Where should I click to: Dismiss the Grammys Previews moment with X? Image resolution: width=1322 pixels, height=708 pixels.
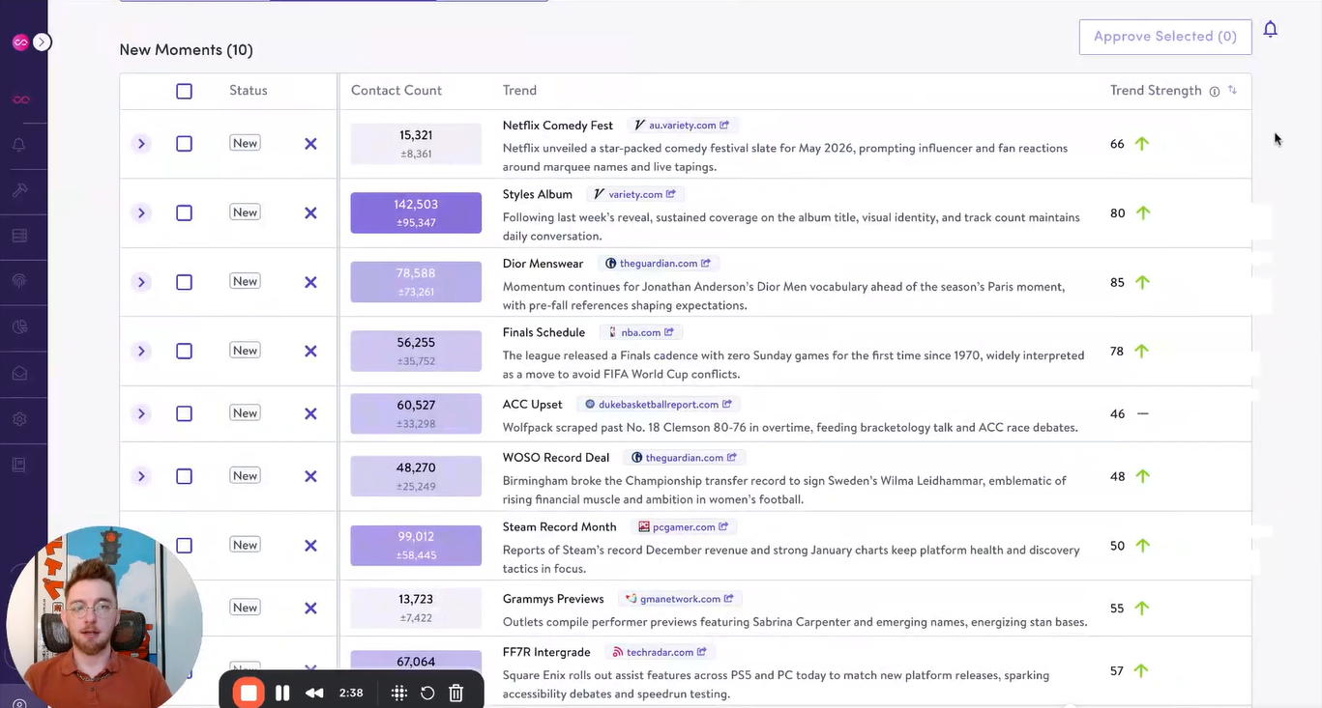(310, 609)
